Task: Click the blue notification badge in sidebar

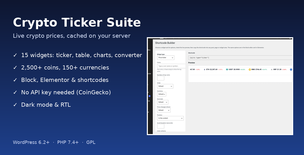Action: pyautogui.click(x=149, y=96)
